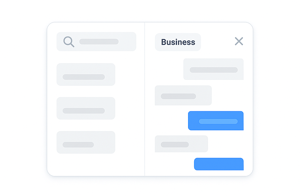Screen dimensions: 300x196
Task: Open the first conversation card in the list
Action: (86, 75)
